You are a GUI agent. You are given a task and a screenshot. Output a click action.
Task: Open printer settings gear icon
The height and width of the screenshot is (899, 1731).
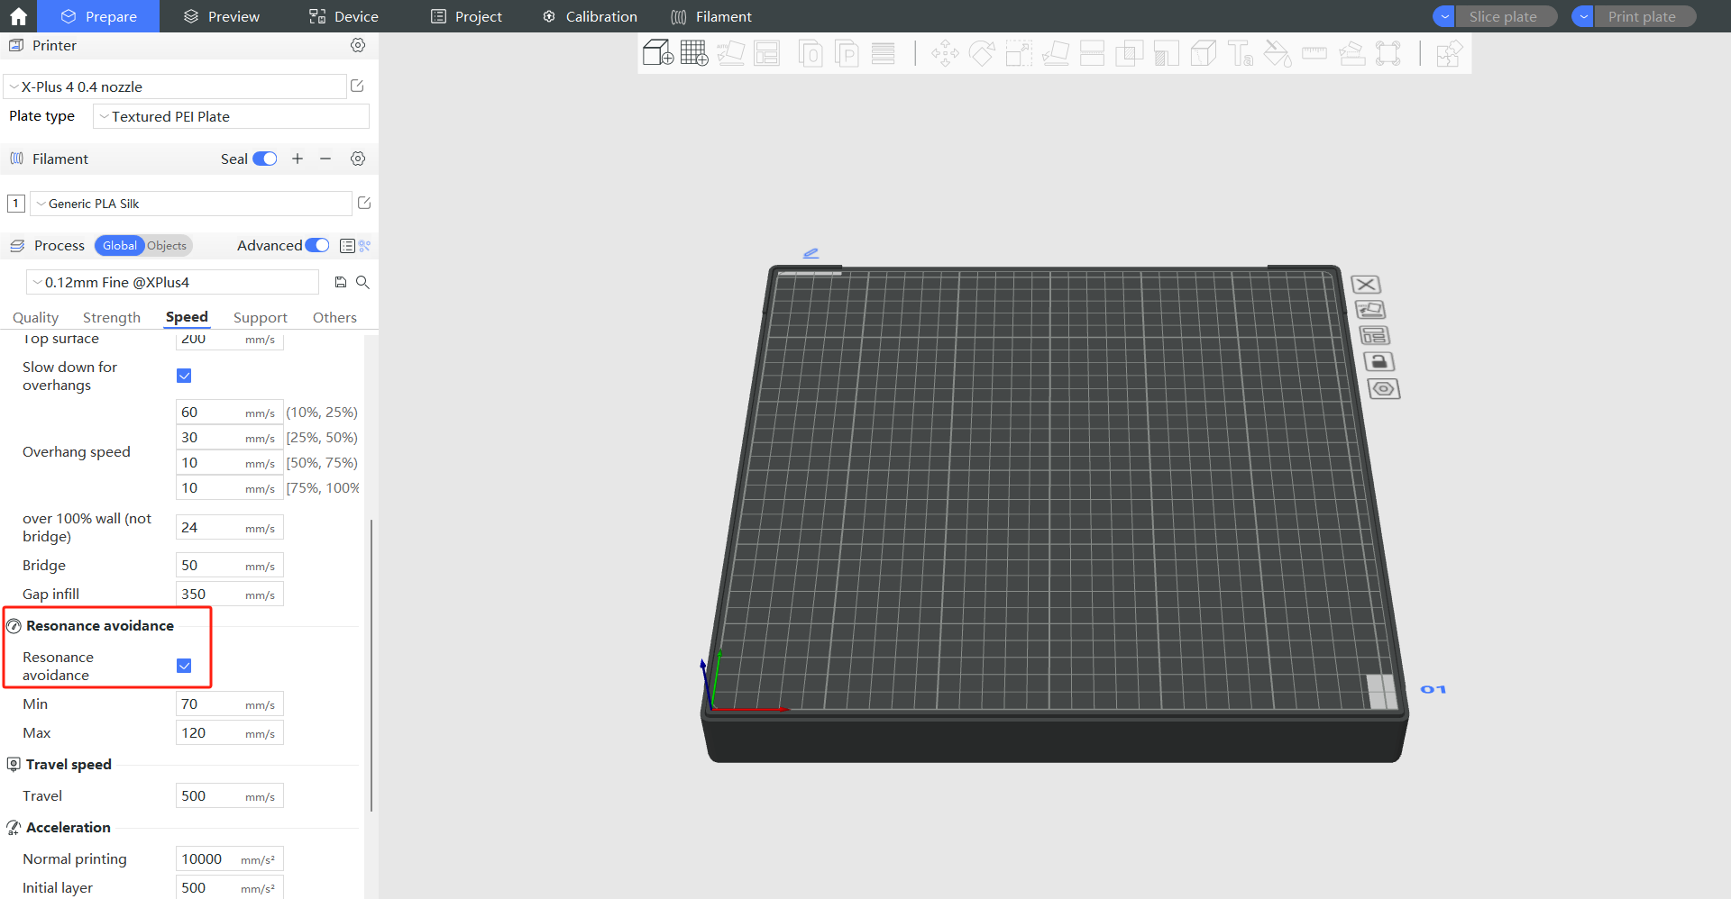click(x=358, y=45)
